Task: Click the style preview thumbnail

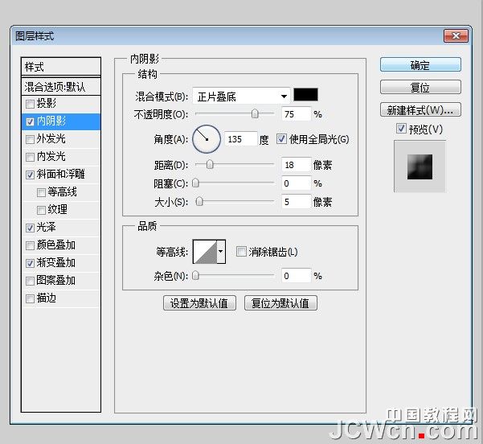Action: click(420, 166)
